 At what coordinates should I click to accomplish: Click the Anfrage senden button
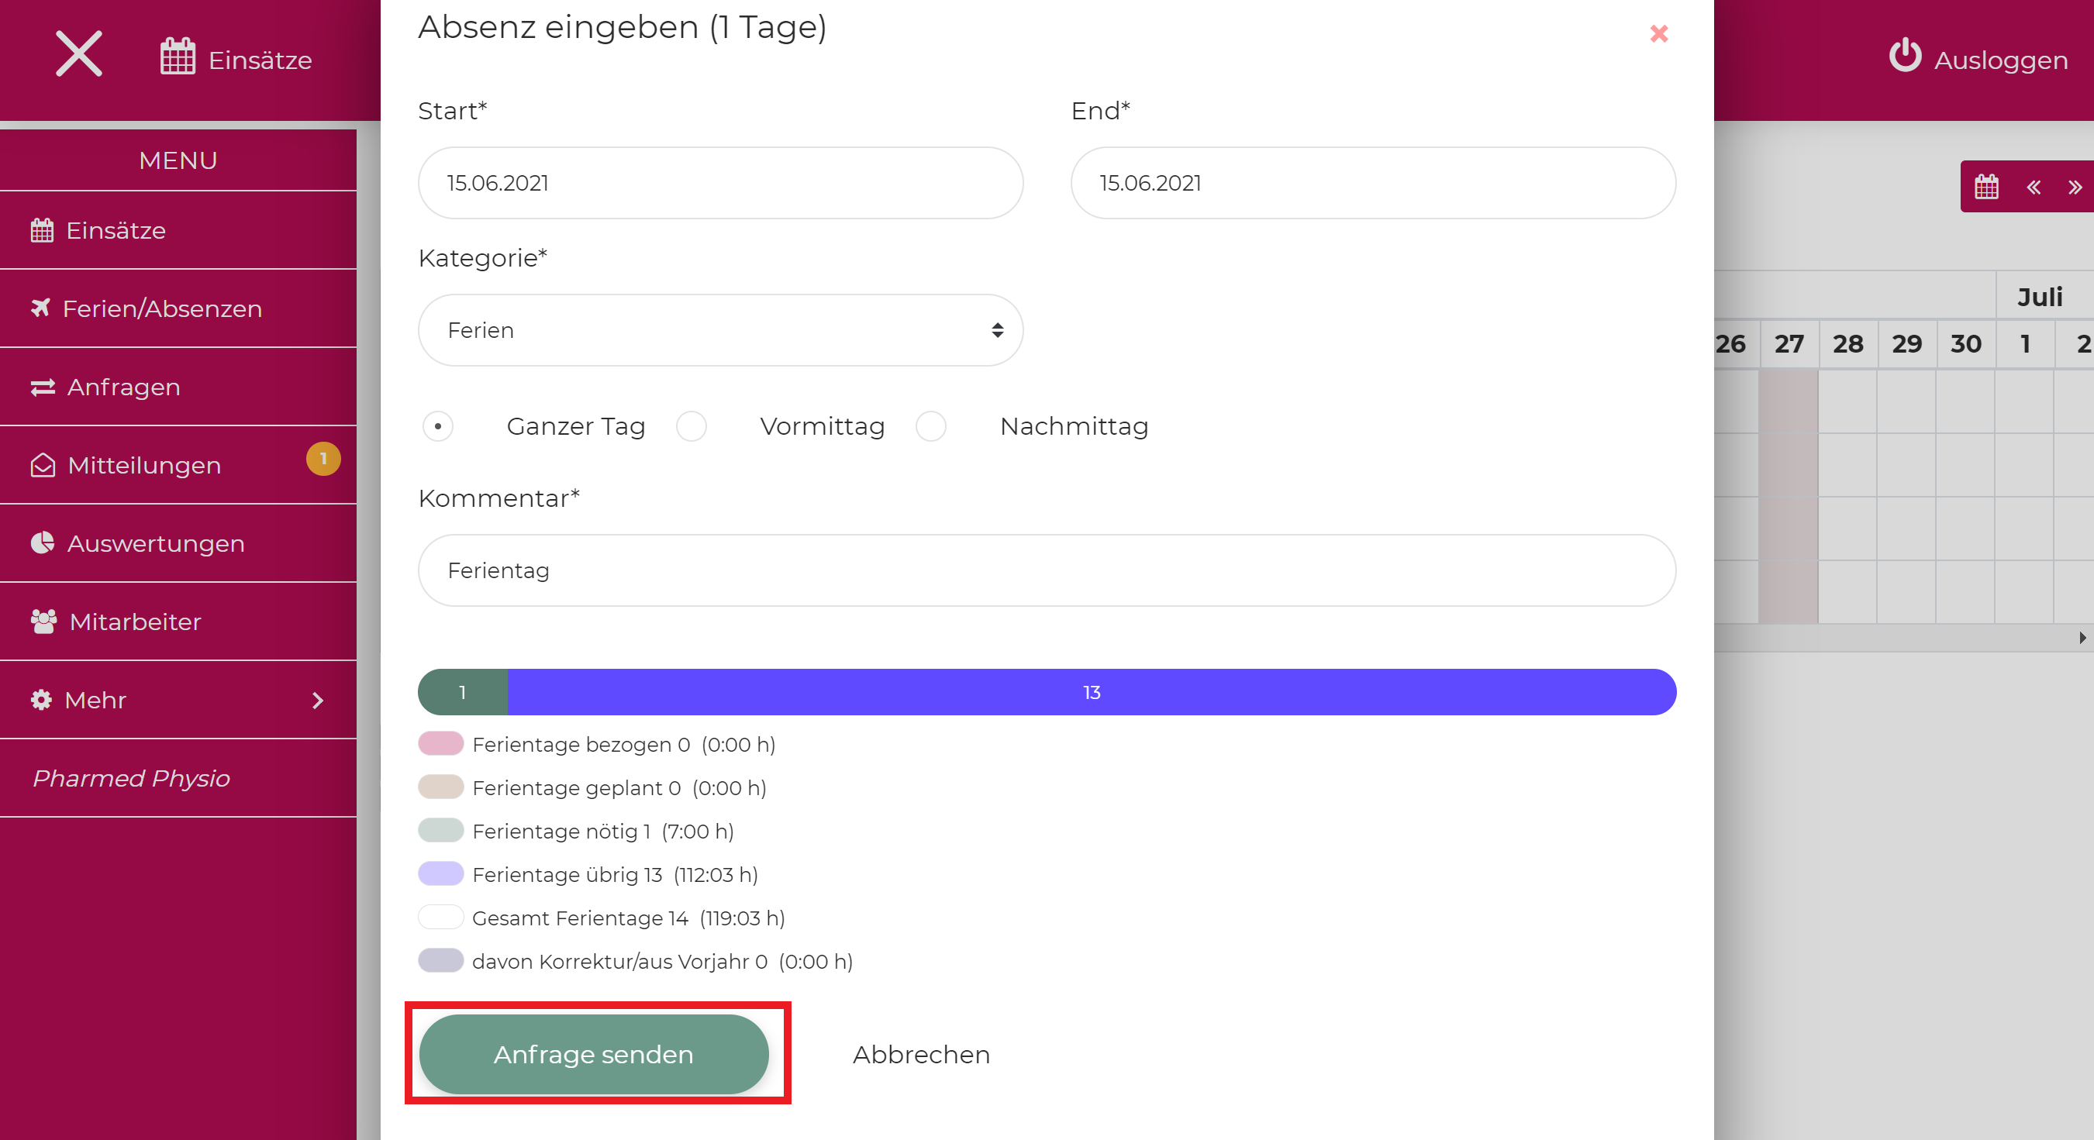pyautogui.click(x=593, y=1053)
